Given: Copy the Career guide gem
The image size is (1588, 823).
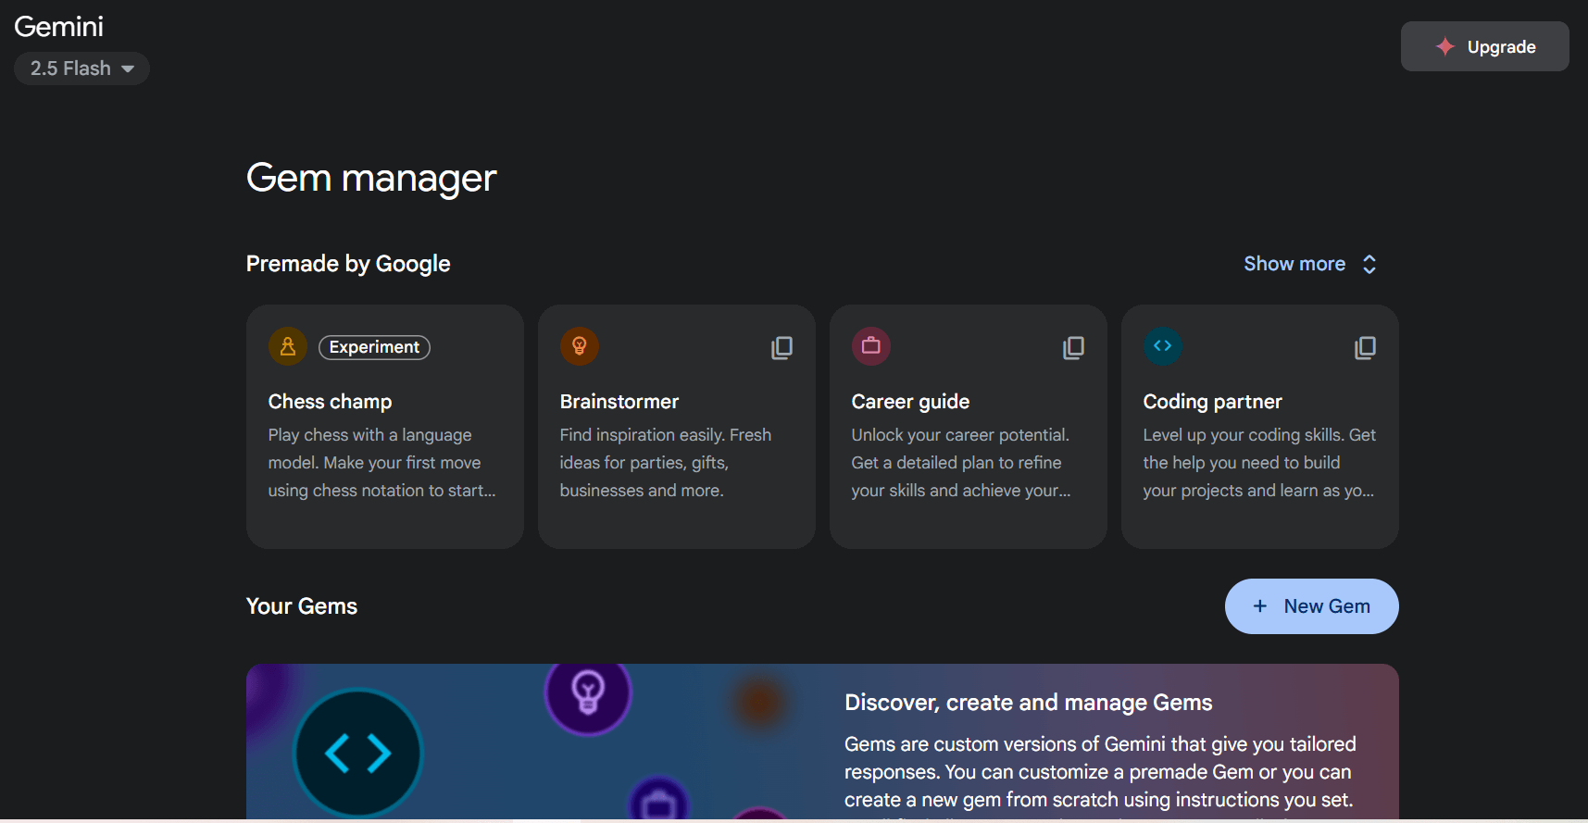Looking at the screenshot, I should [x=1073, y=347].
